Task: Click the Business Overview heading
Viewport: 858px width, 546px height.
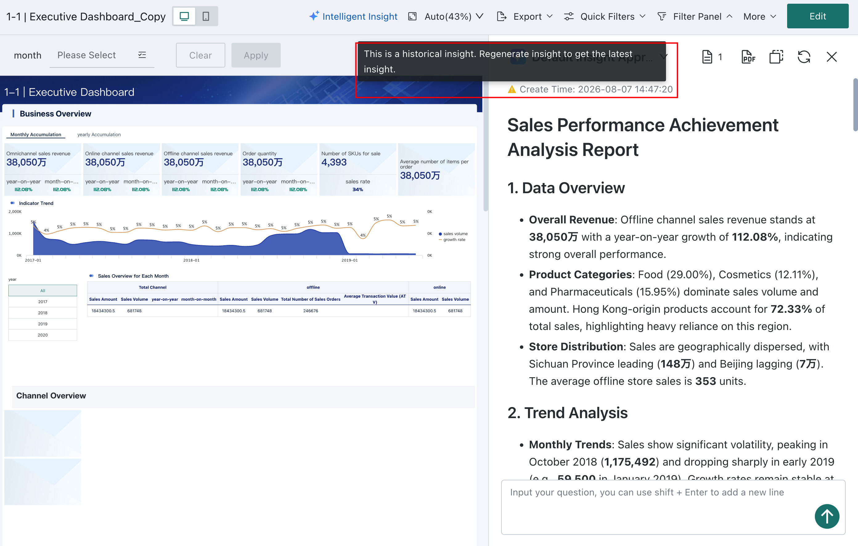Action: tap(55, 114)
